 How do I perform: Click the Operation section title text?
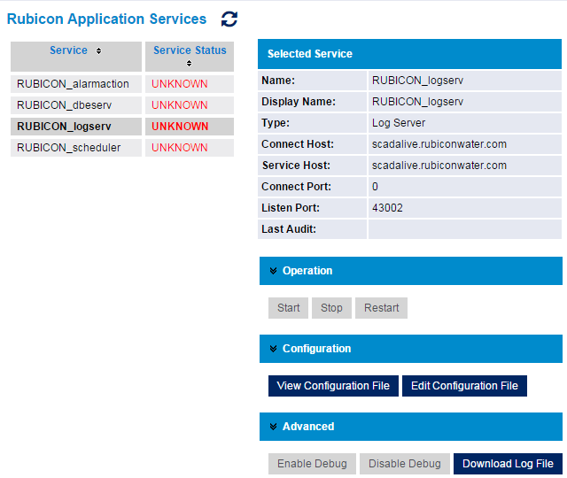pyautogui.click(x=307, y=271)
